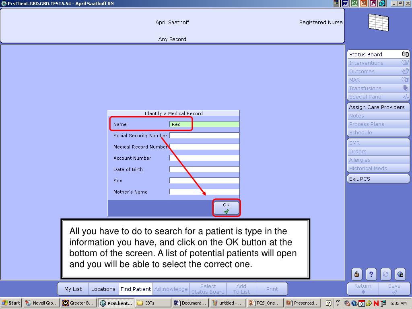Switch to PCS_One PowerPoint taskbar window

click(265, 303)
